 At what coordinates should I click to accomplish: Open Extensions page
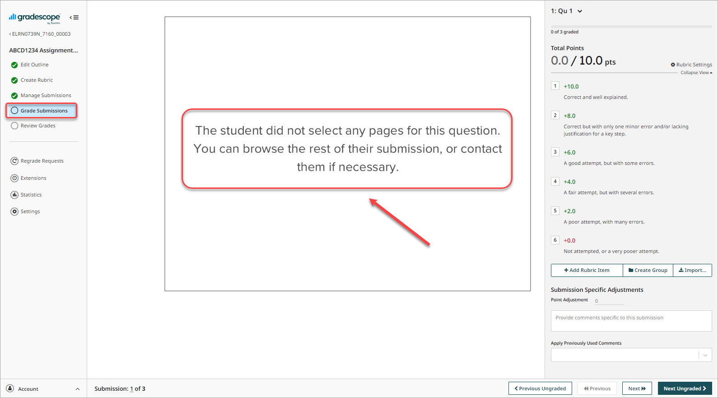33,178
